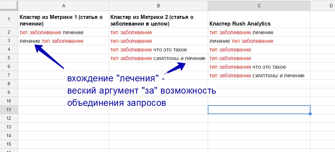Select column B header

coord(158,6)
